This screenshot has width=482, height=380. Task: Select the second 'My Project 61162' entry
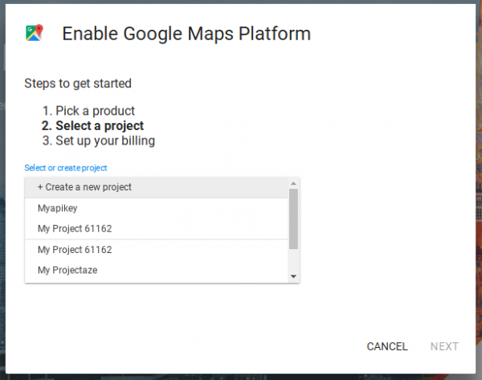(x=74, y=250)
